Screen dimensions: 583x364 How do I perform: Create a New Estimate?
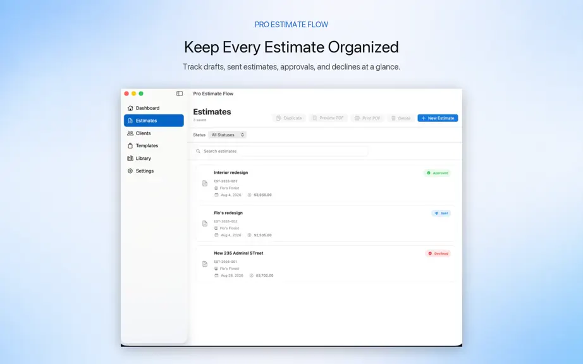[x=438, y=118]
